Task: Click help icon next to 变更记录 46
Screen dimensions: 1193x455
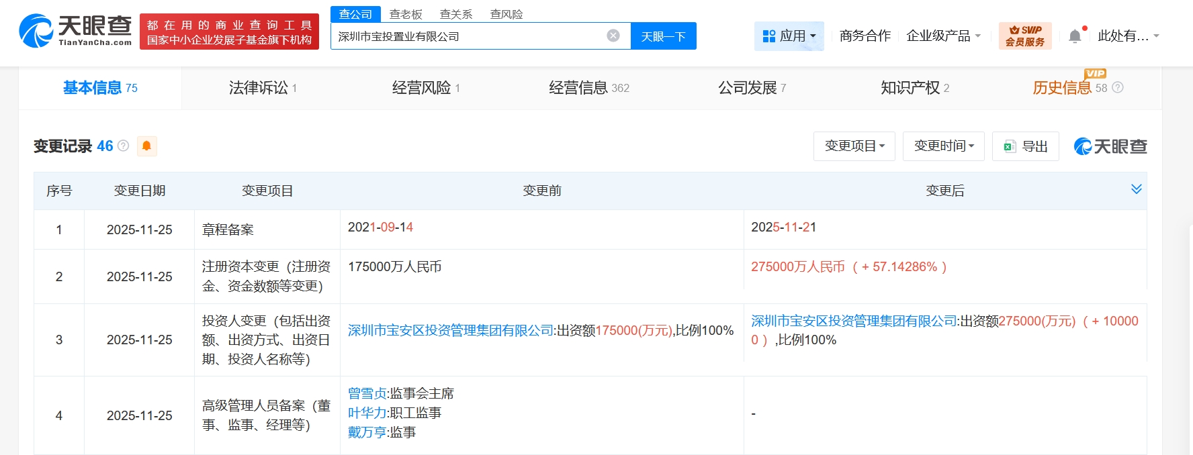Action: pyautogui.click(x=124, y=146)
